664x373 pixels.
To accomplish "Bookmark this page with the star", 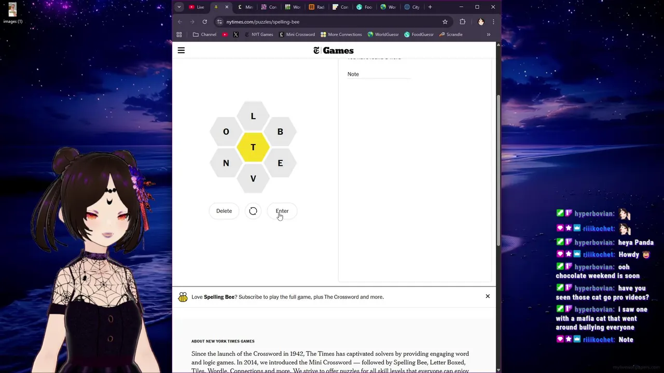I will (x=445, y=22).
